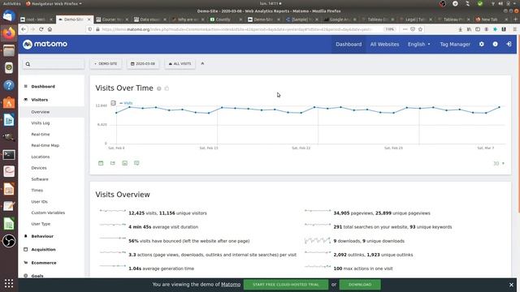Select Devices in sidebar
520x292 pixels.
(39, 168)
